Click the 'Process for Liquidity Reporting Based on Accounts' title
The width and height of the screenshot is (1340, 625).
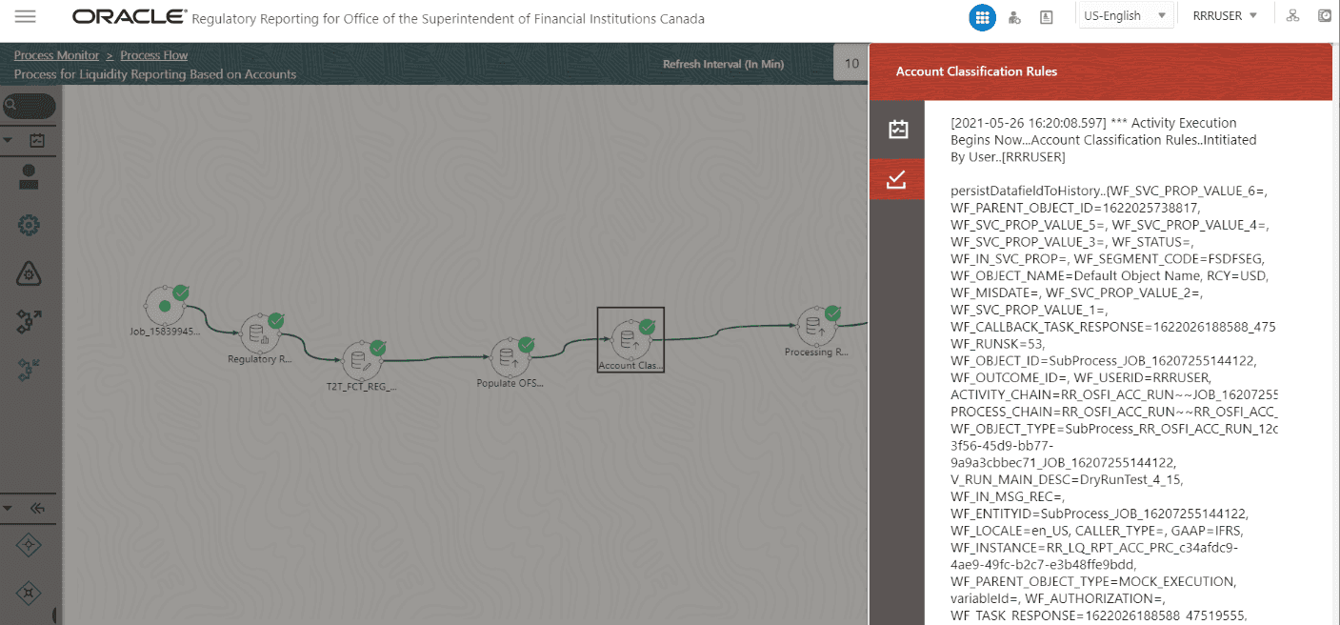pos(155,74)
